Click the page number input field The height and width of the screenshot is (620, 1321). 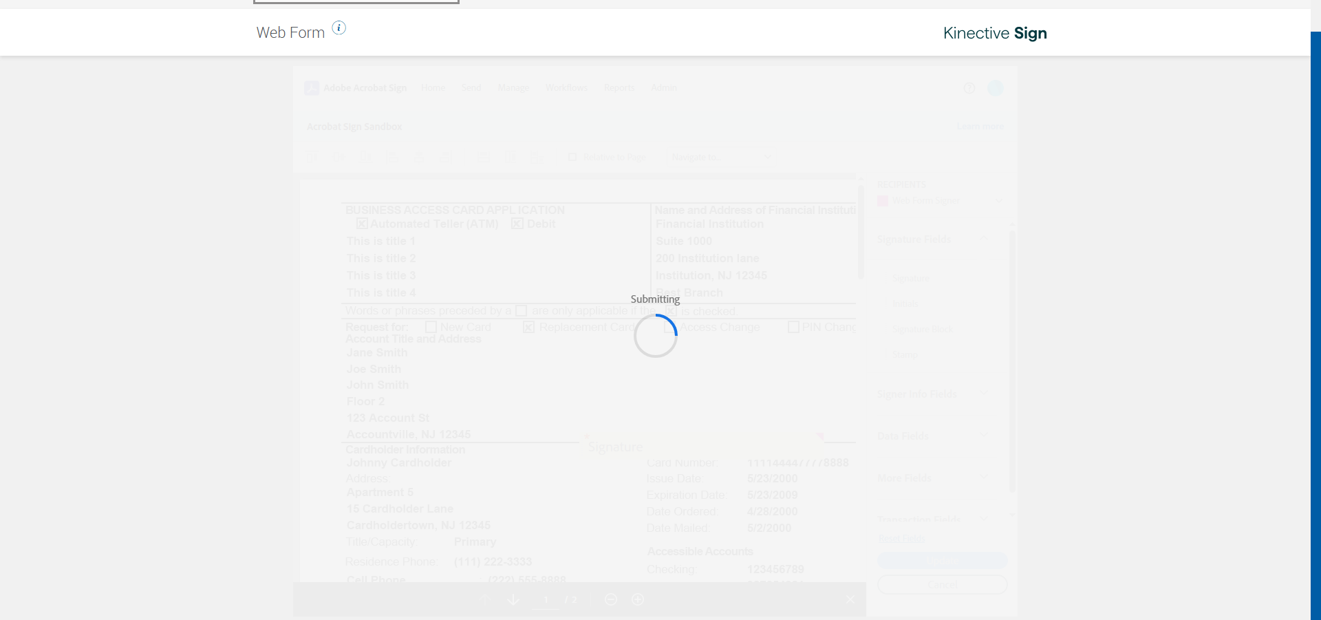[x=546, y=600]
